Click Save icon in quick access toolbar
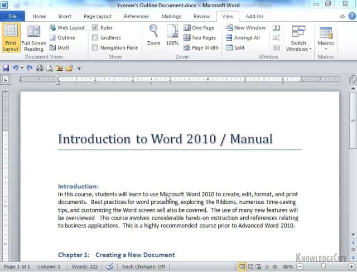The width and height of the screenshot is (357, 272). (6, 68)
